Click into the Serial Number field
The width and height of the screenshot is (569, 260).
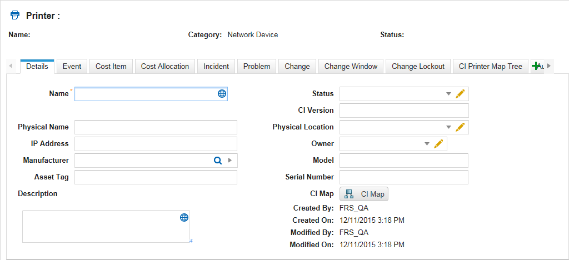[403, 177]
